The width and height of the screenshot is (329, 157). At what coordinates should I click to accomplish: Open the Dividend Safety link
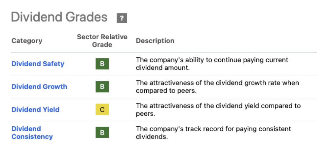click(x=38, y=64)
